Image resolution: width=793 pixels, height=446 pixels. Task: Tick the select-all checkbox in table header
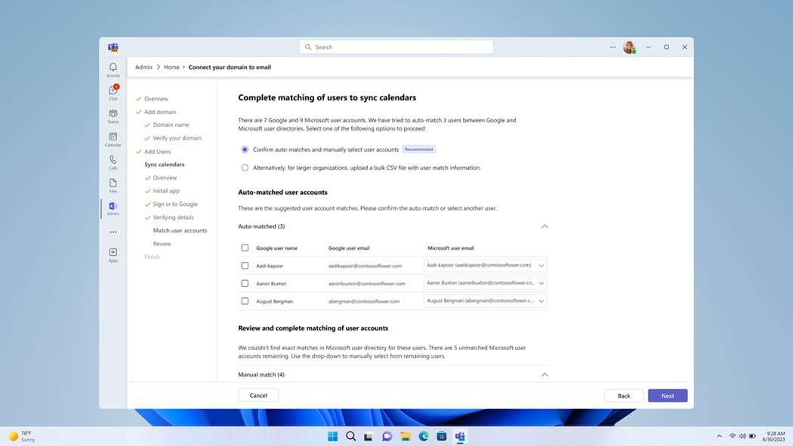(245, 248)
